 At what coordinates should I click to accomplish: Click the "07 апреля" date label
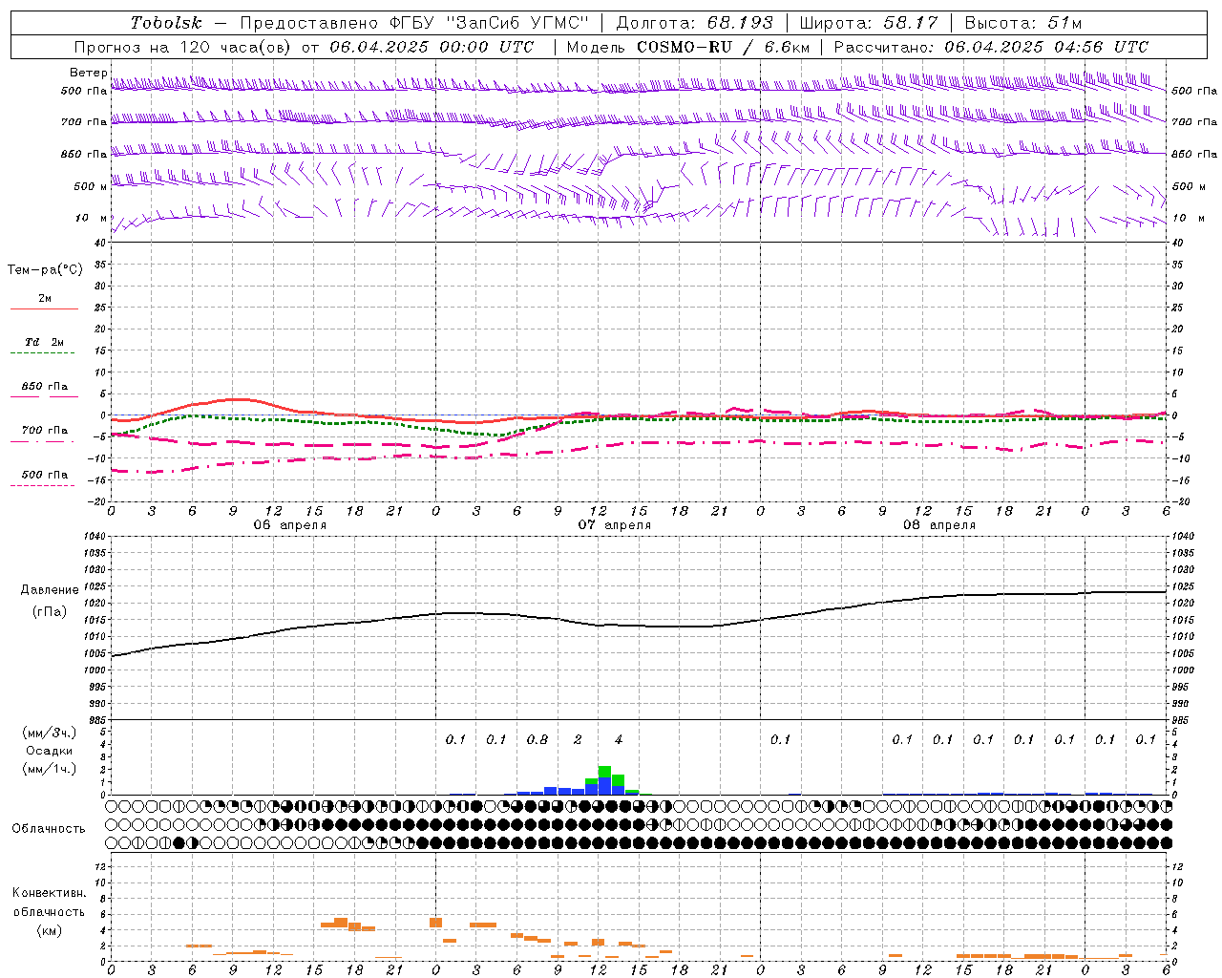point(615,525)
